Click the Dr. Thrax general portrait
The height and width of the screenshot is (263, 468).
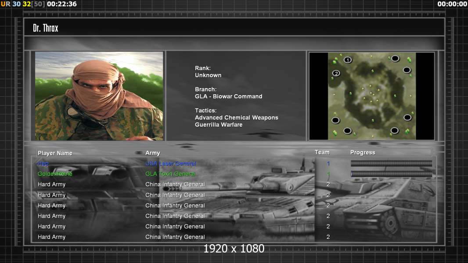[x=99, y=96]
